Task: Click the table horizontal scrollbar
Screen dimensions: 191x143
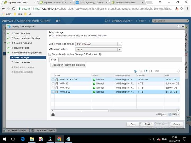Action: 81,111
